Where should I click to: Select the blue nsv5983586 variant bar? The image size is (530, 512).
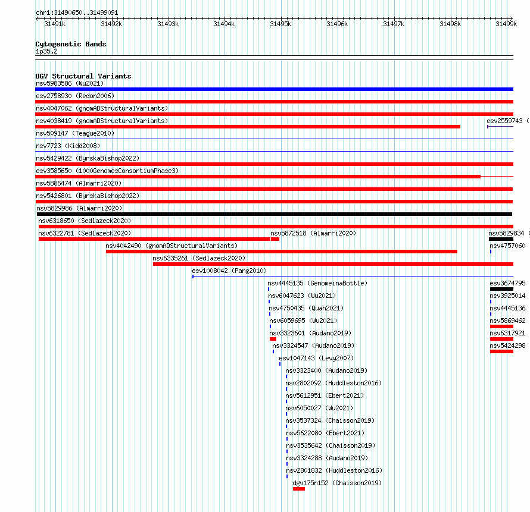274,89
